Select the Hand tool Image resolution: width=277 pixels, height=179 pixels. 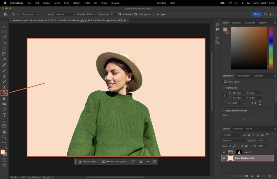pos(4,132)
